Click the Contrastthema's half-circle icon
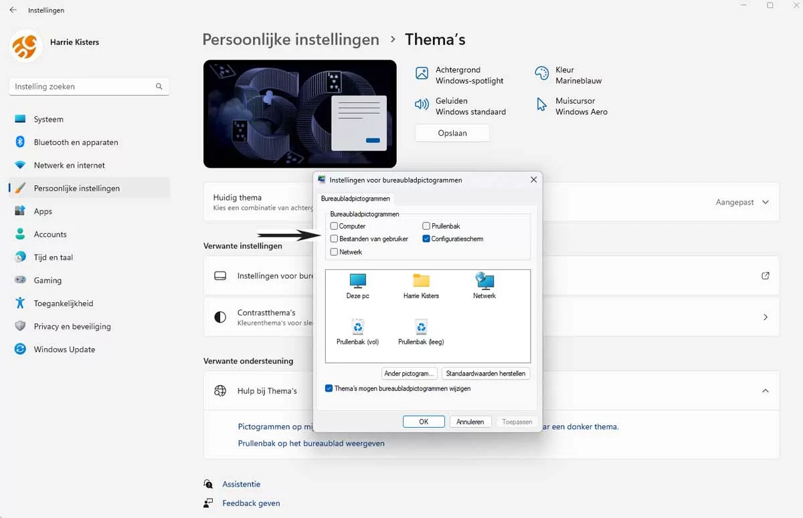The width and height of the screenshot is (803, 518). coord(220,317)
